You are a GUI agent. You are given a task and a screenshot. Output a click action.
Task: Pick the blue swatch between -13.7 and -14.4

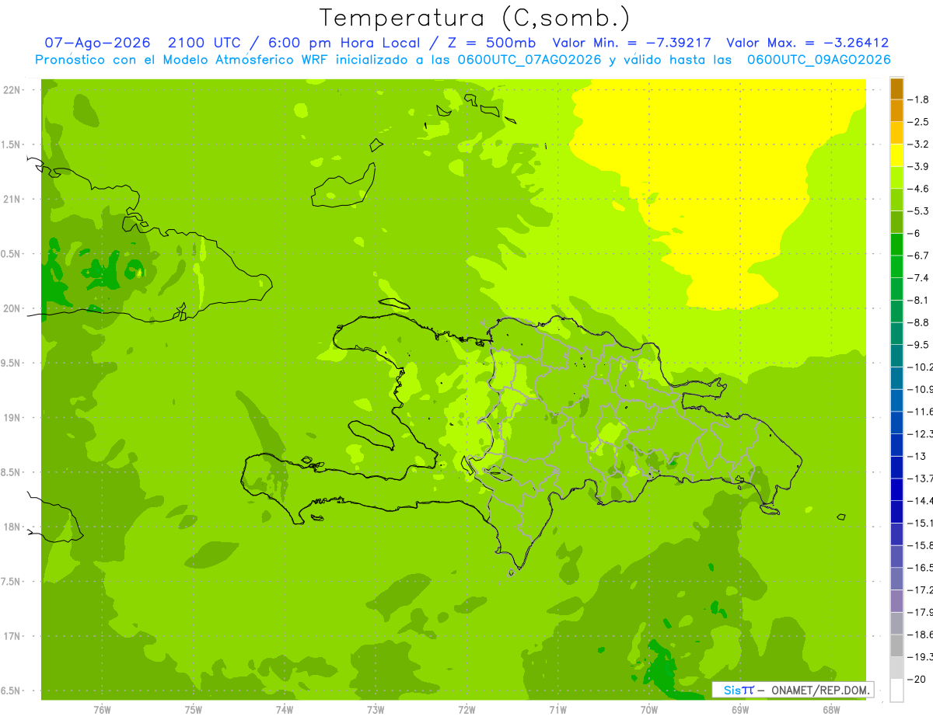(x=896, y=489)
